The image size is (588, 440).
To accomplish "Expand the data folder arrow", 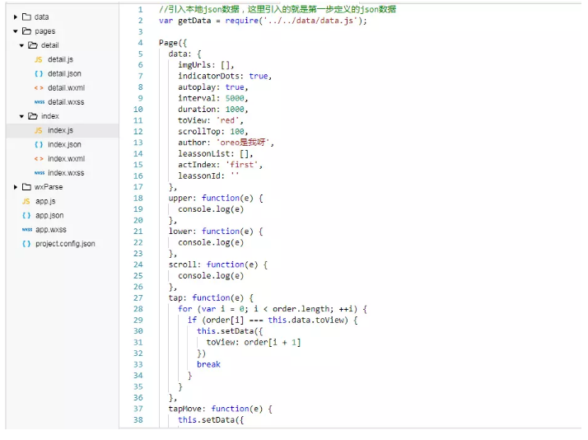I will [16, 17].
